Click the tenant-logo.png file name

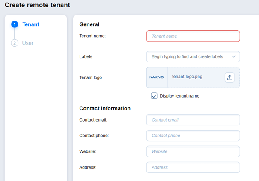click(188, 77)
